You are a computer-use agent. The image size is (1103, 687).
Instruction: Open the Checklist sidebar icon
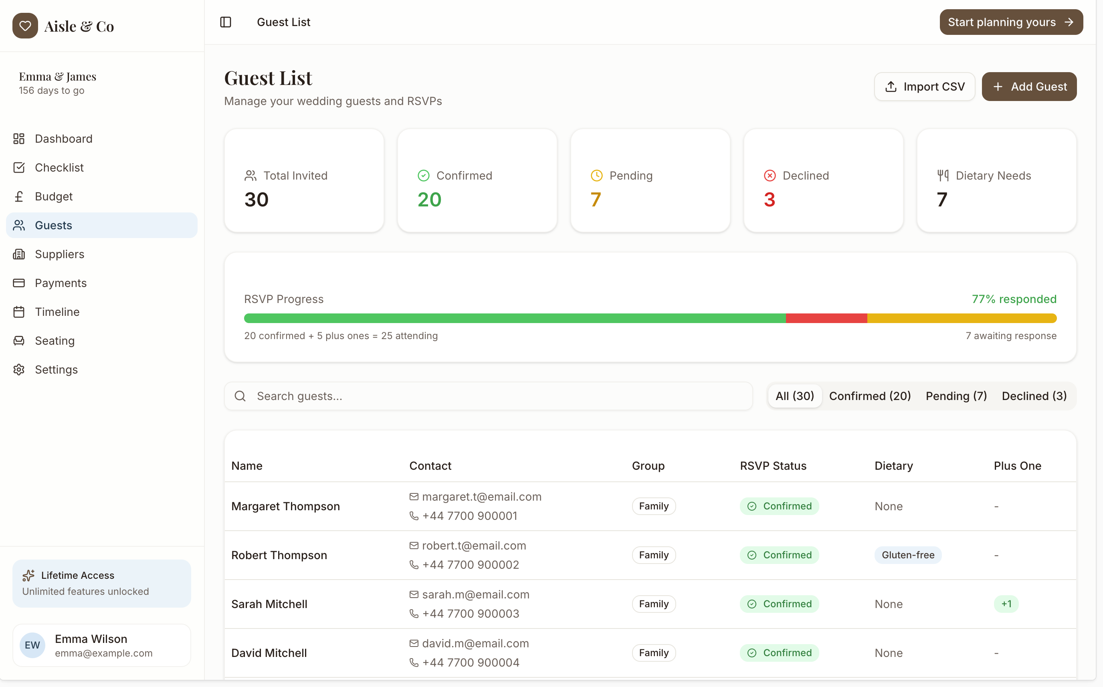point(18,168)
